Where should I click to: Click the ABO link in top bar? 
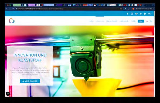click(149, 14)
